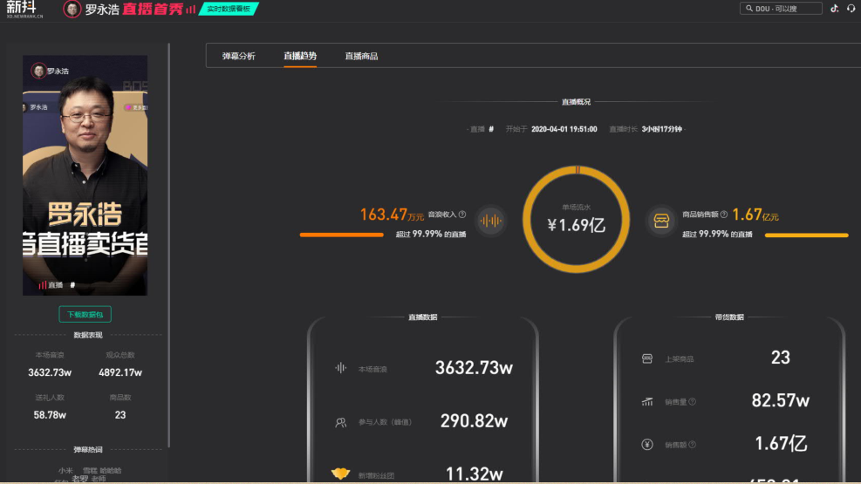
Task: Click the 下载数据包 button
Action: coord(85,315)
